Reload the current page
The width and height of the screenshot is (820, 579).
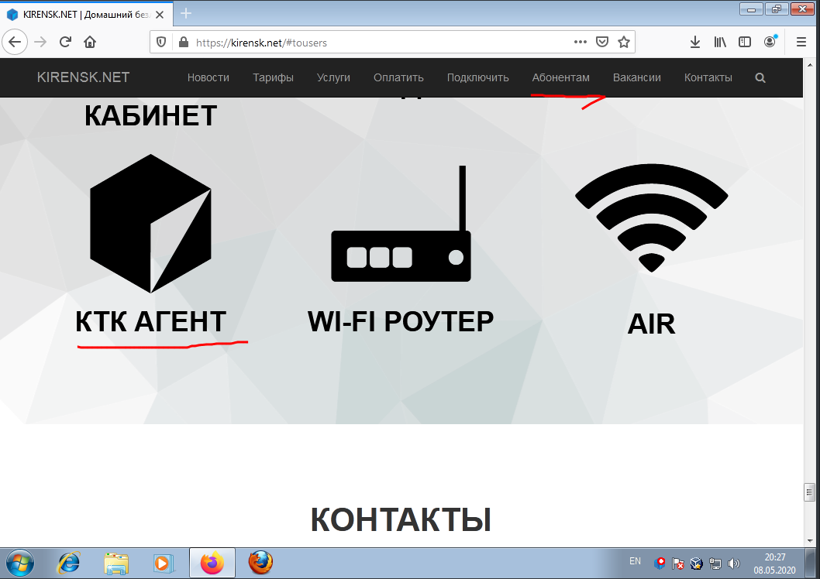(65, 42)
